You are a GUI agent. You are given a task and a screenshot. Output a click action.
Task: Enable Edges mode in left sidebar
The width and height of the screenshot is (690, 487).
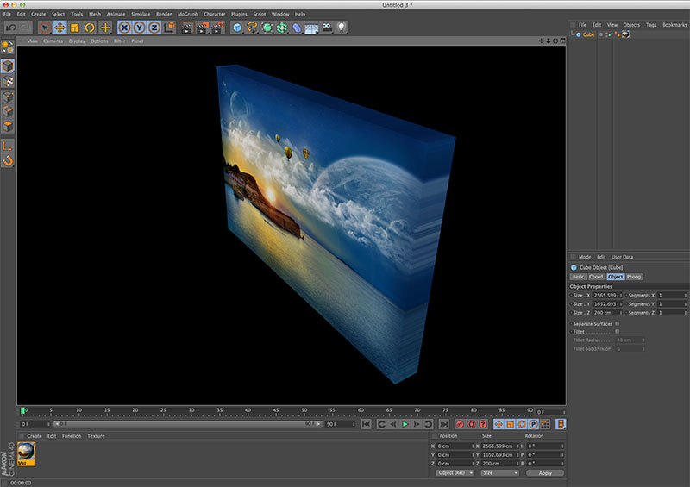(x=8, y=111)
